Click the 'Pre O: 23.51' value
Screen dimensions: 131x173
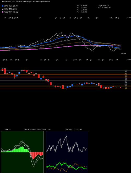[x=82, y=6]
